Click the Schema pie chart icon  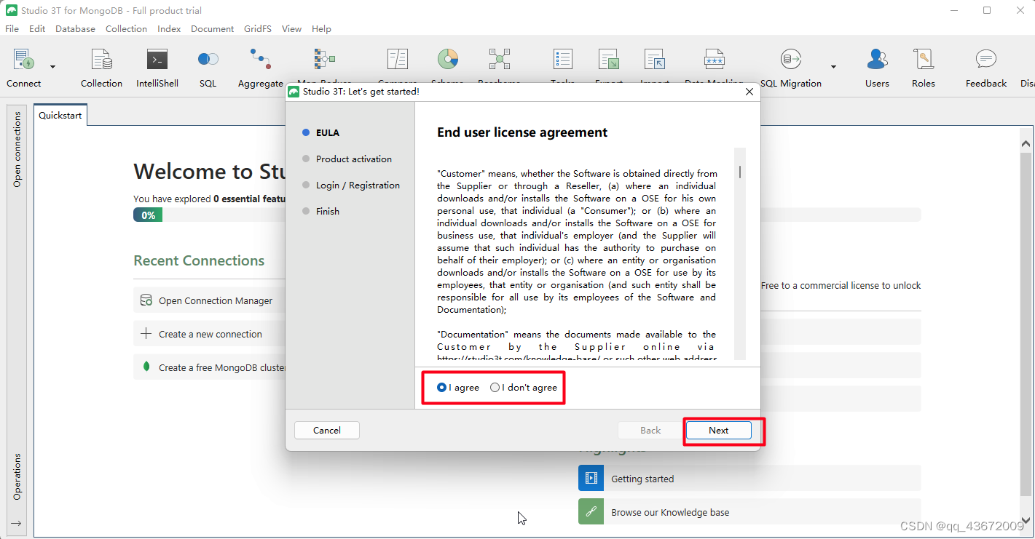[x=447, y=60]
